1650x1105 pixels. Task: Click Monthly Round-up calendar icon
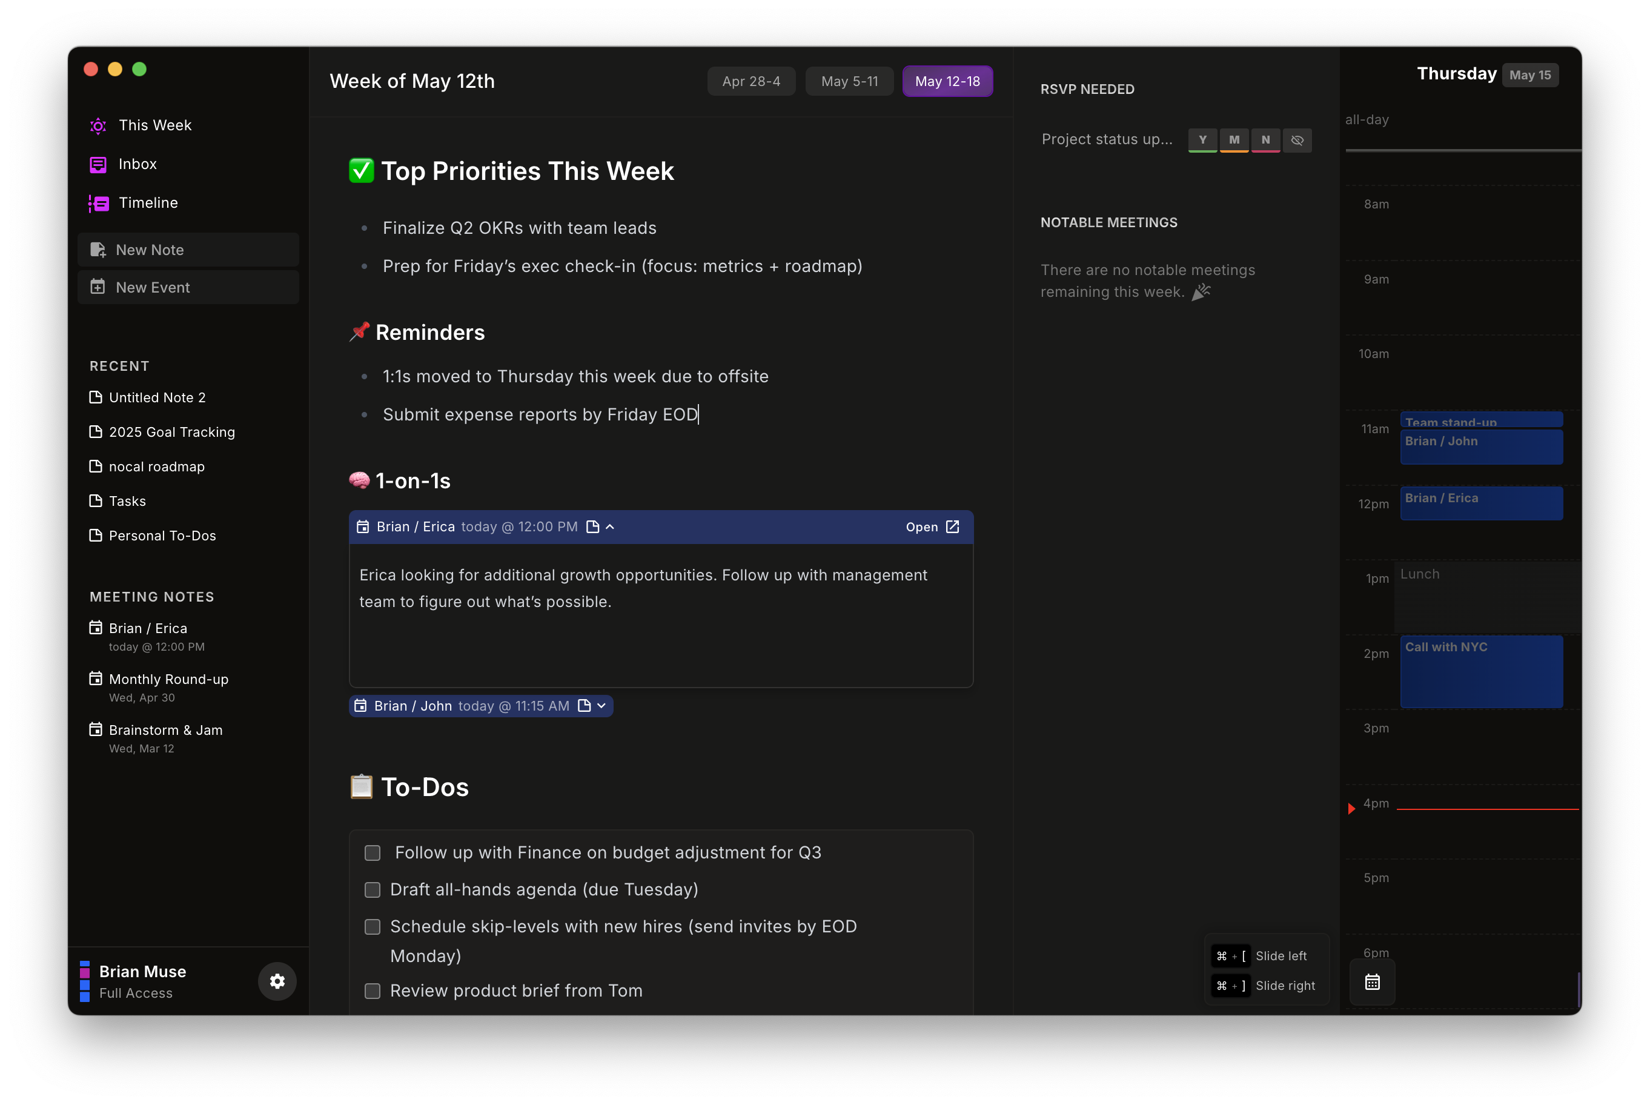pyautogui.click(x=96, y=679)
